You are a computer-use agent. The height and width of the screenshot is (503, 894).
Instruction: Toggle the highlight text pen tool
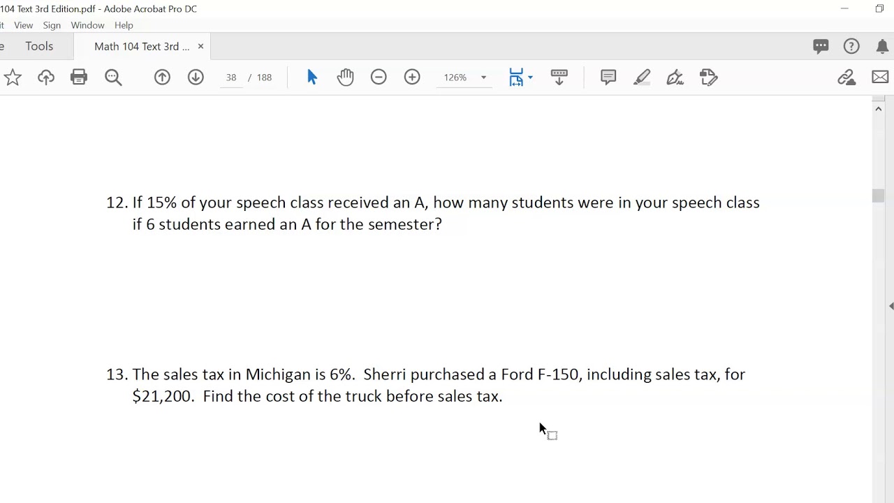642,78
